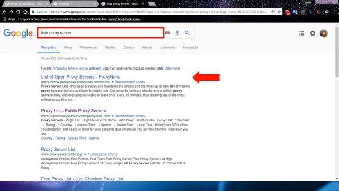Click the vertical page scrollbar thumb

tap(337, 52)
